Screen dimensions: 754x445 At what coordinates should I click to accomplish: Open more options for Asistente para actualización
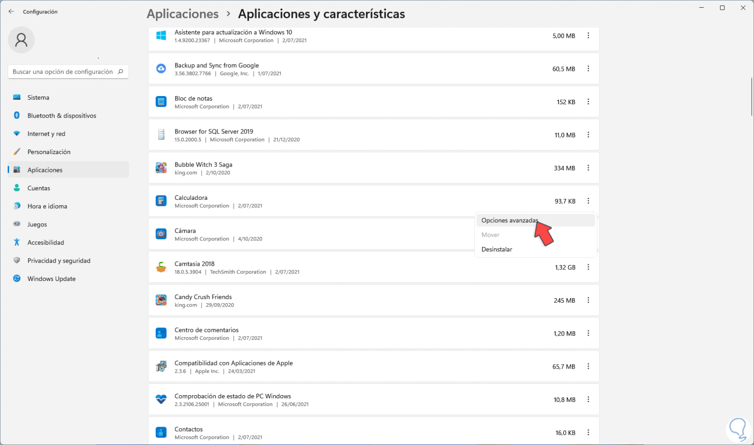click(x=588, y=36)
